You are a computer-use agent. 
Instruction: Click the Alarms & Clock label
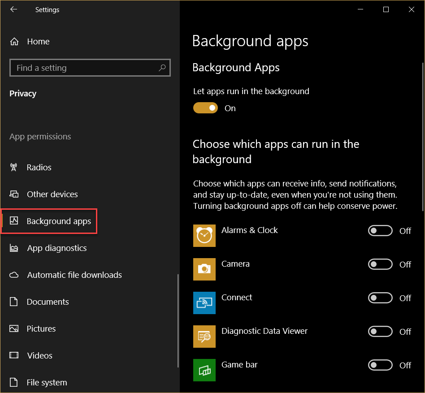(x=250, y=230)
